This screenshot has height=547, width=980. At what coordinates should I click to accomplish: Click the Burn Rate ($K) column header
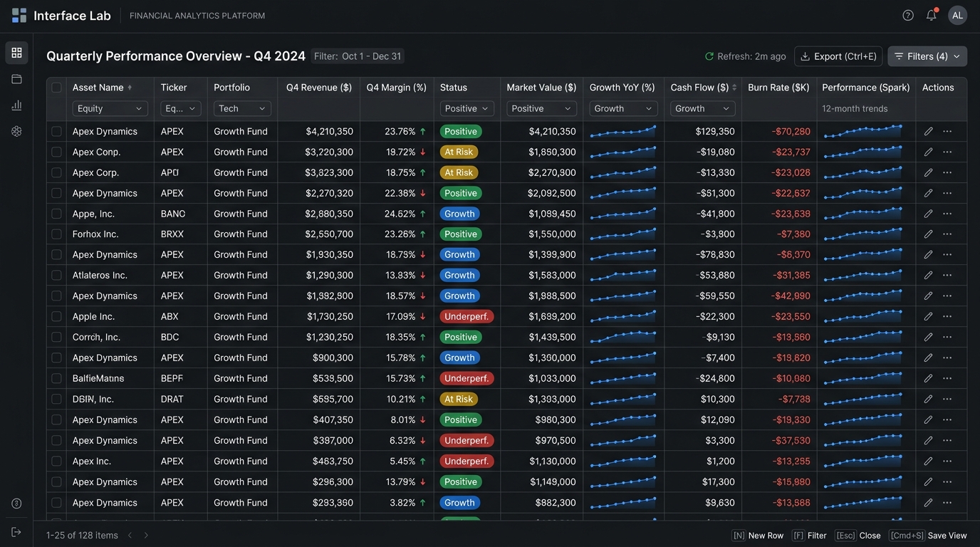tap(778, 88)
